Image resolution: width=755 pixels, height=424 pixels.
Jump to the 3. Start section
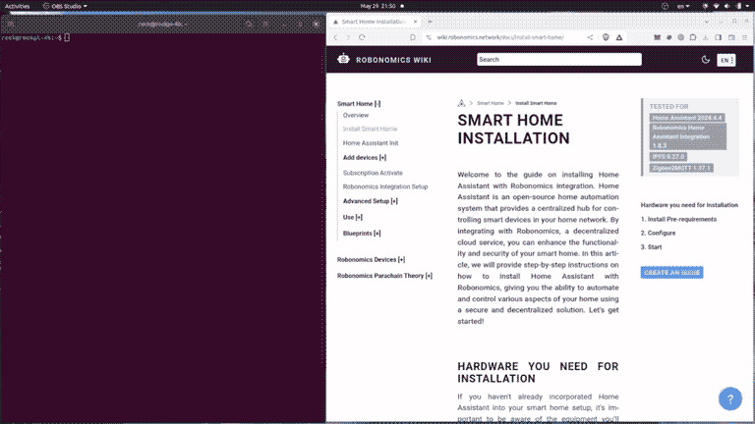point(651,247)
